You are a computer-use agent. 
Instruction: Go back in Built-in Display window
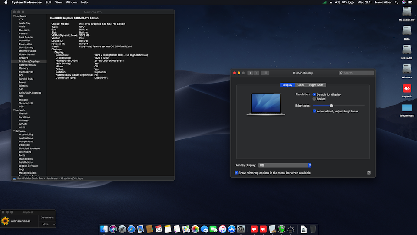tap(250, 73)
